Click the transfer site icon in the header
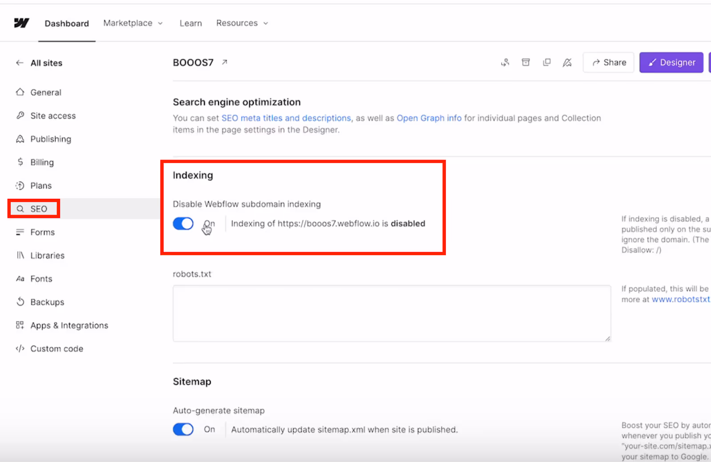 click(x=505, y=62)
